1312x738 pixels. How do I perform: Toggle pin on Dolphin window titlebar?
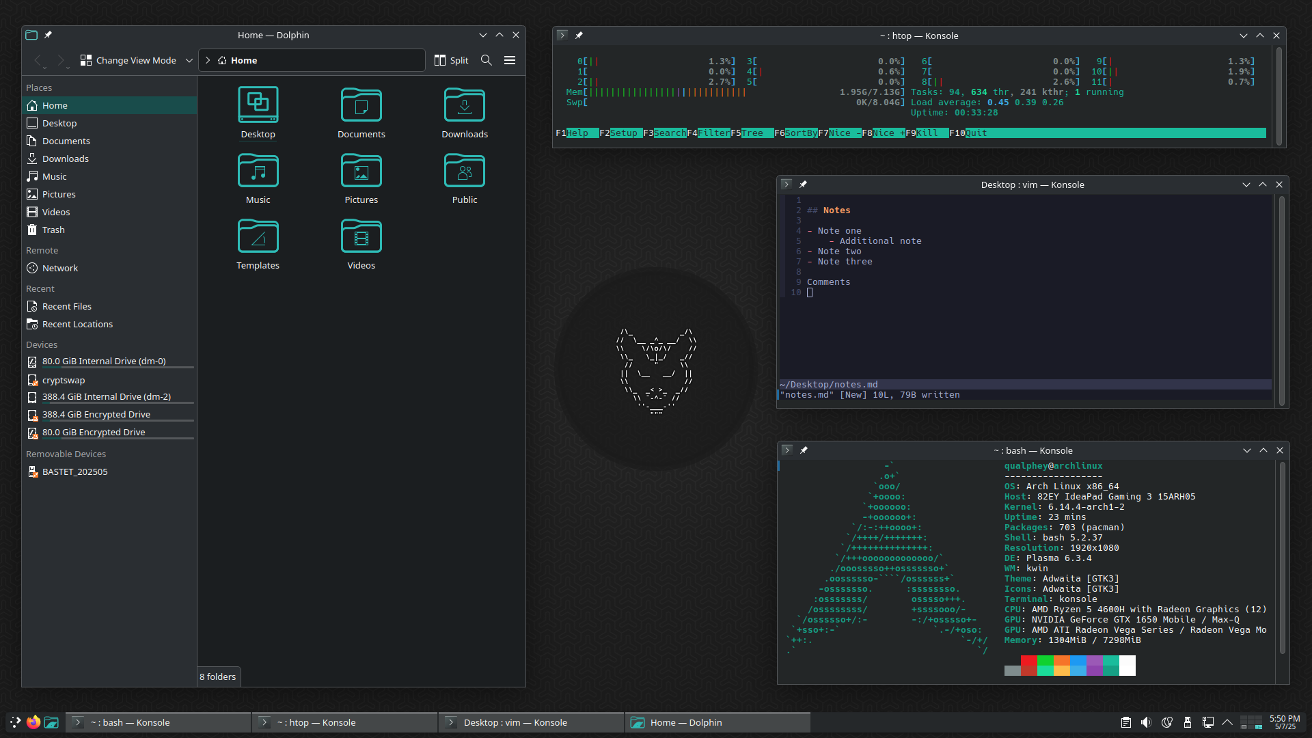click(48, 35)
